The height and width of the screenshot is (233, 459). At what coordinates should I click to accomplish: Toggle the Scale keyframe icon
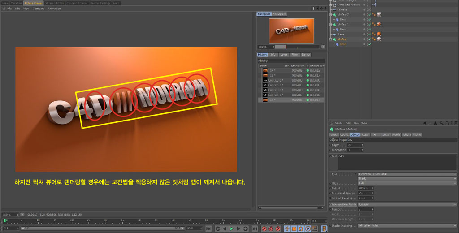coord(294,229)
